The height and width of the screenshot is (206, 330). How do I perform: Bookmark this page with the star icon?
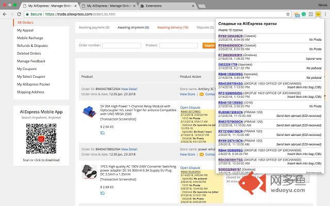pyautogui.click(x=288, y=14)
